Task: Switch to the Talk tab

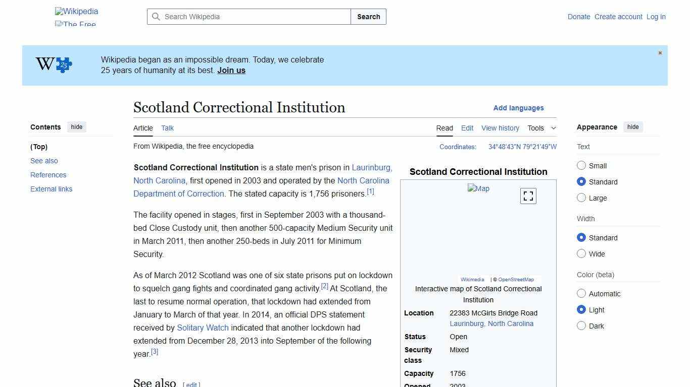Action: click(x=167, y=128)
